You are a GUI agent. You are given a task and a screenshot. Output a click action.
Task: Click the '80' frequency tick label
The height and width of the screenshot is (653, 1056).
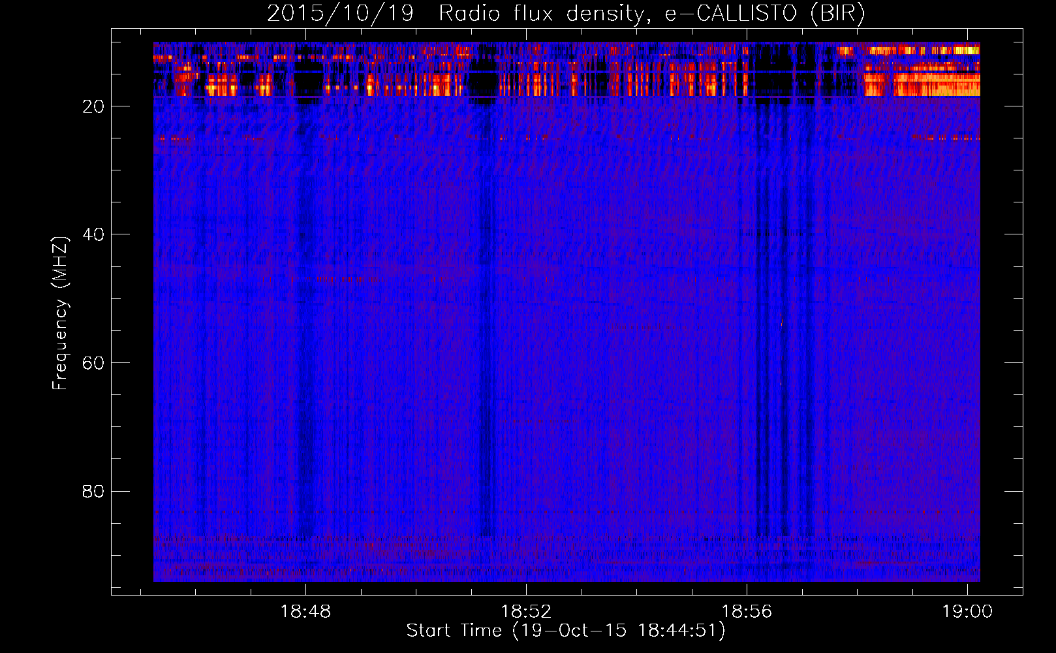(93, 491)
